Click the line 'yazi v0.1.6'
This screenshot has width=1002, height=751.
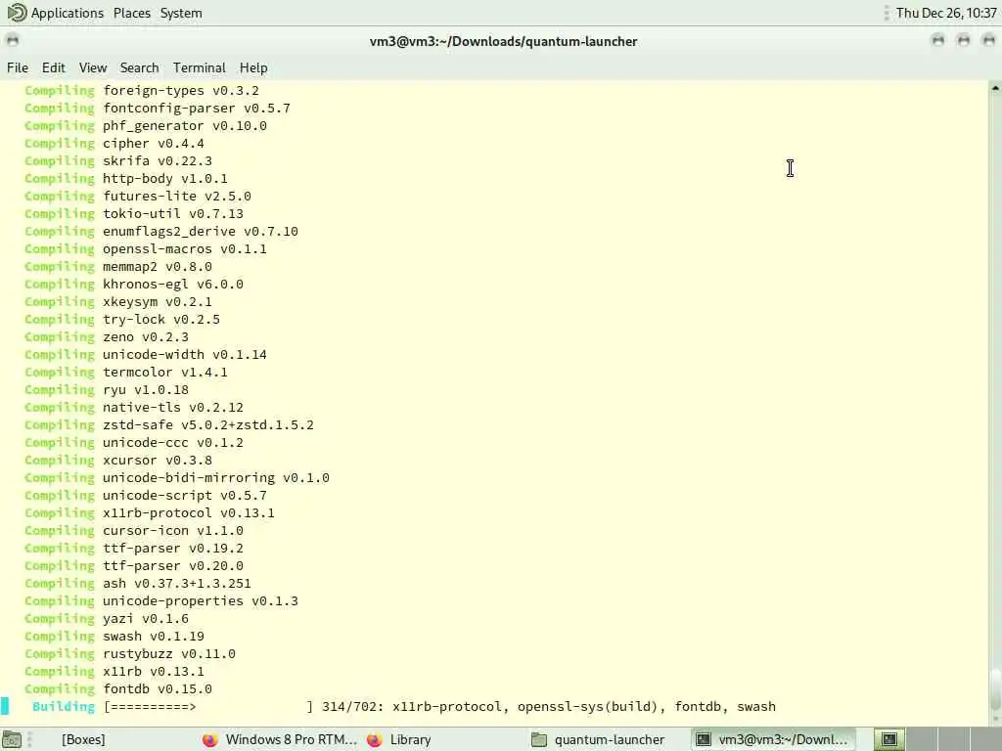point(146,619)
